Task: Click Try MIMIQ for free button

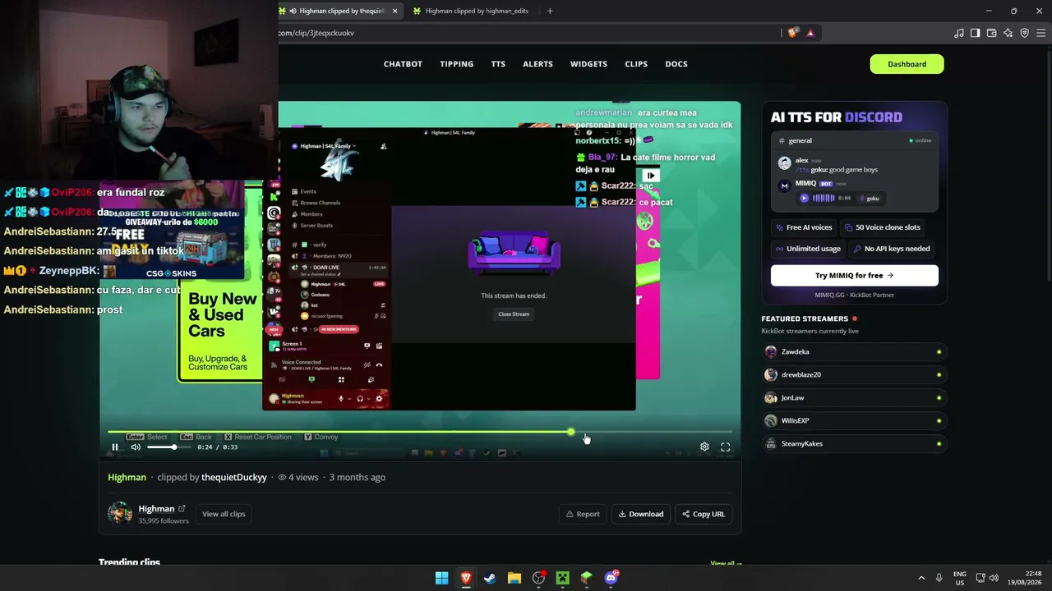Action: pos(855,276)
